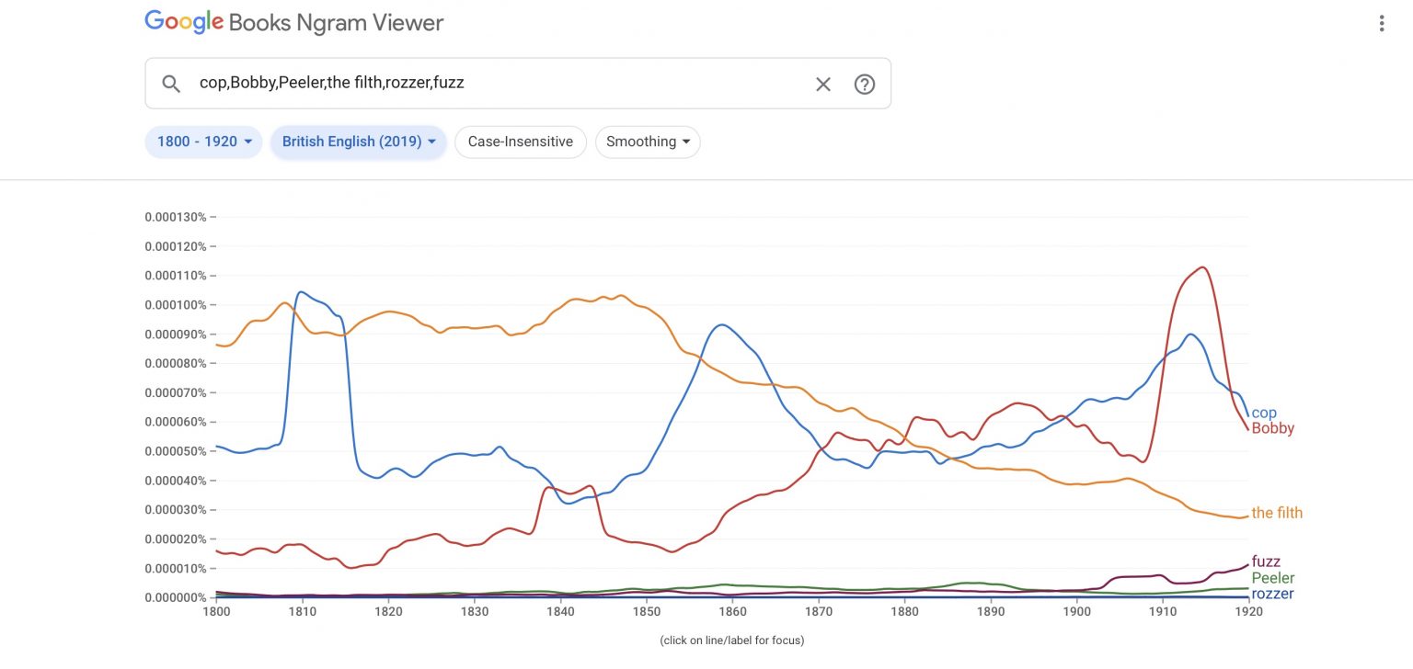Click the blue cop line at its 1860 peak

tap(721, 325)
